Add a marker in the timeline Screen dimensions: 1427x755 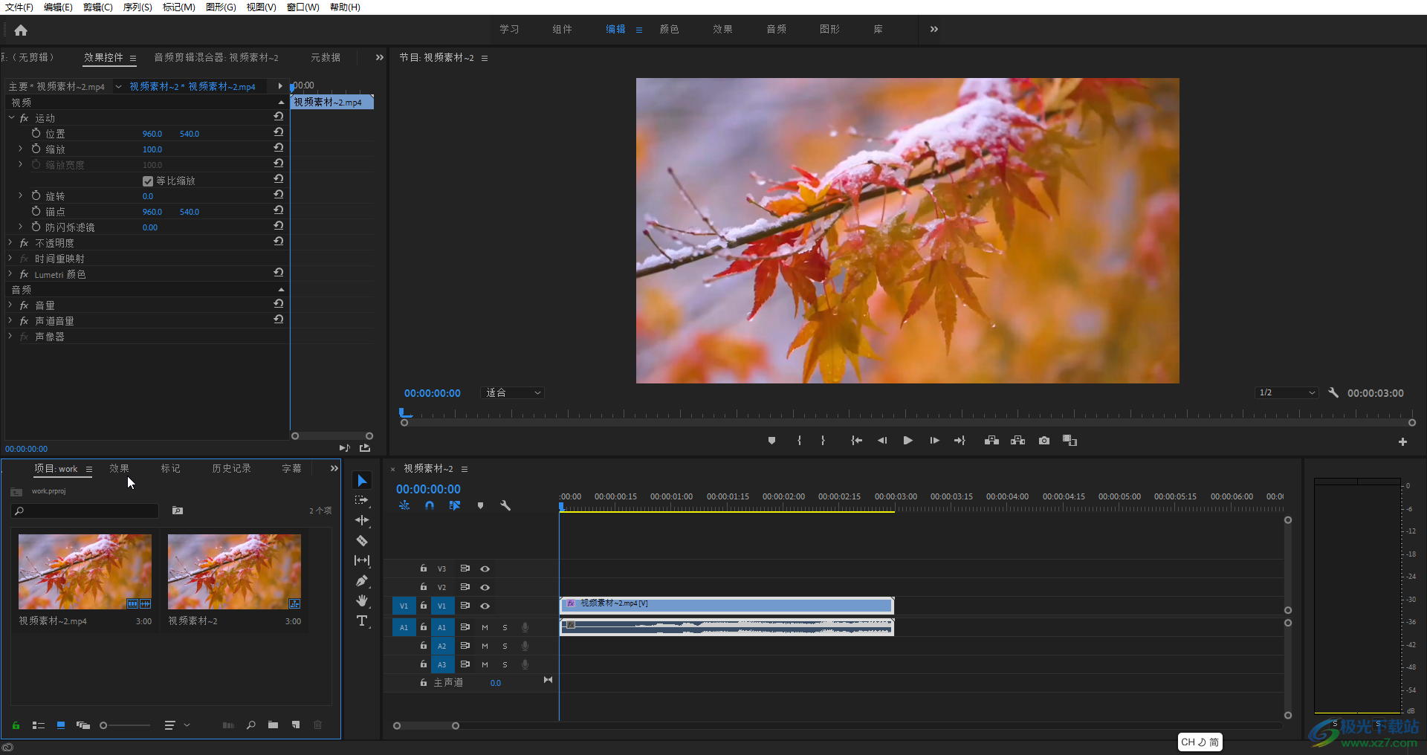tap(480, 505)
